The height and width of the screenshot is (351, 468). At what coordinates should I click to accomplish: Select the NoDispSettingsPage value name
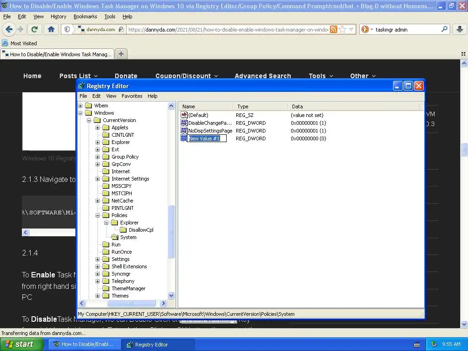coord(210,130)
